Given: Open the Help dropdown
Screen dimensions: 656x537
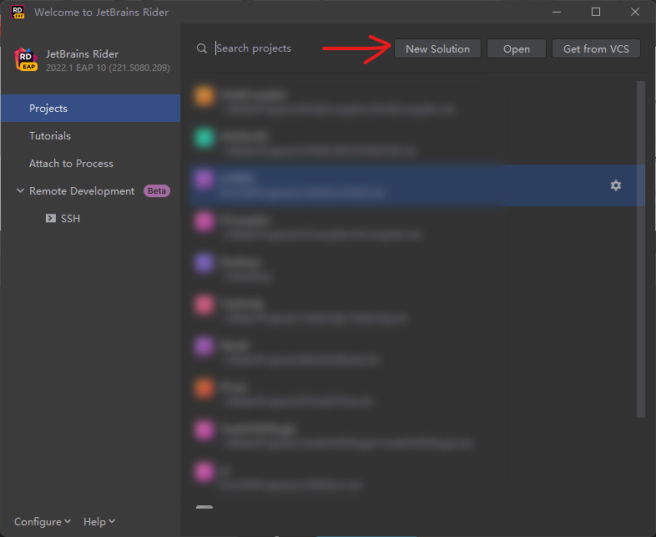Looking at the screenshot, I should pos(99,521).
